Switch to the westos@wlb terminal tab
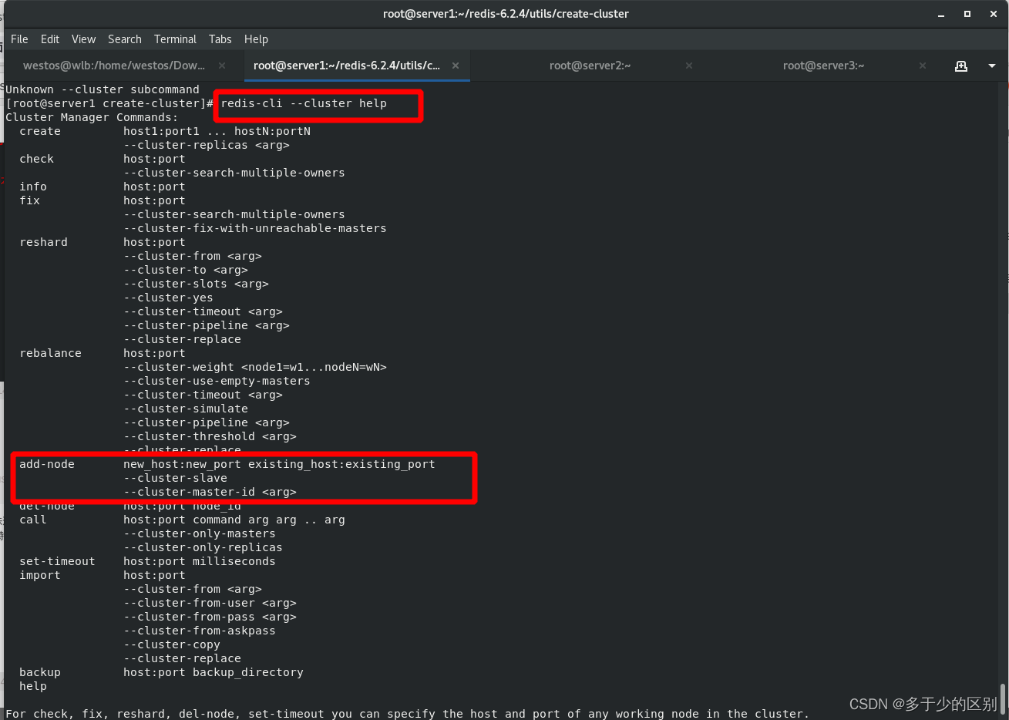This screenshot has height=720, width=1009. [114, 66]
